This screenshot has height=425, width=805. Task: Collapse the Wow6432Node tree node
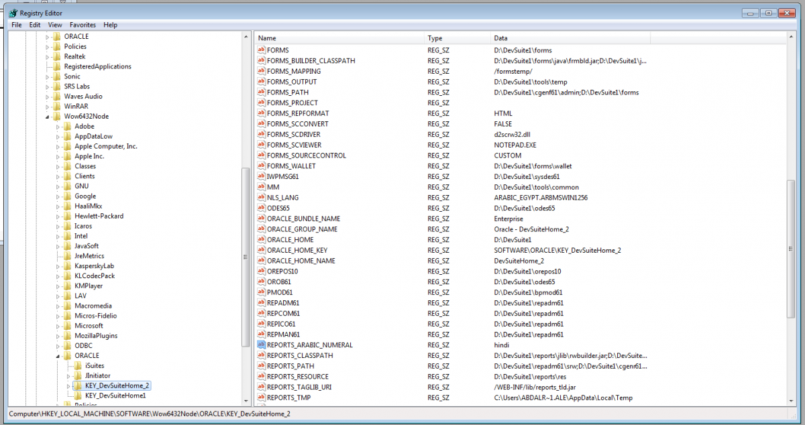pos(48,117)
